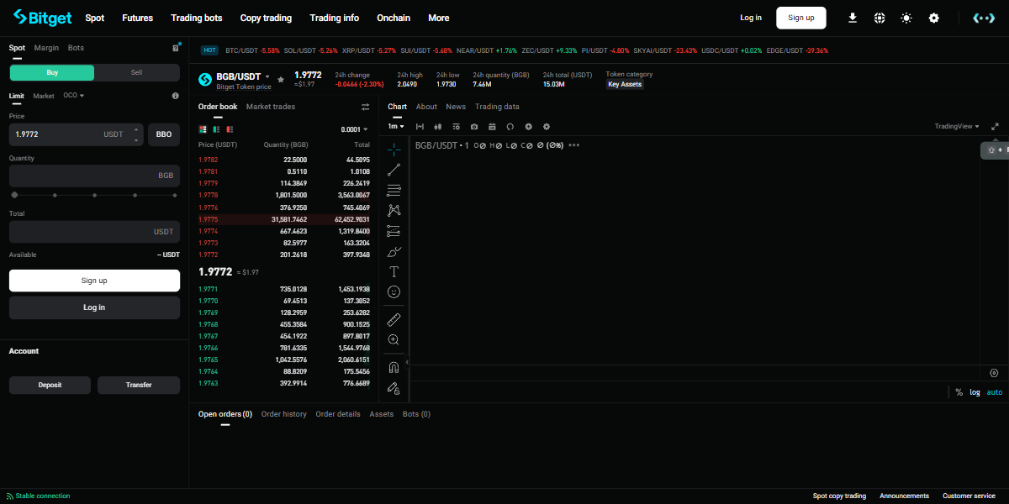Open the TradingView chart source dropdown
Screen dimensions: 1009x504
(957, 127)
